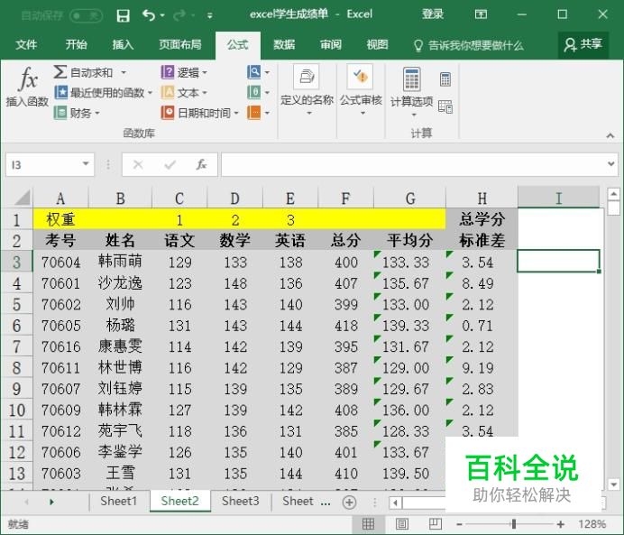Switch to Normal view icon
Viewport: 624px width, 535px height.
[368, 524]
